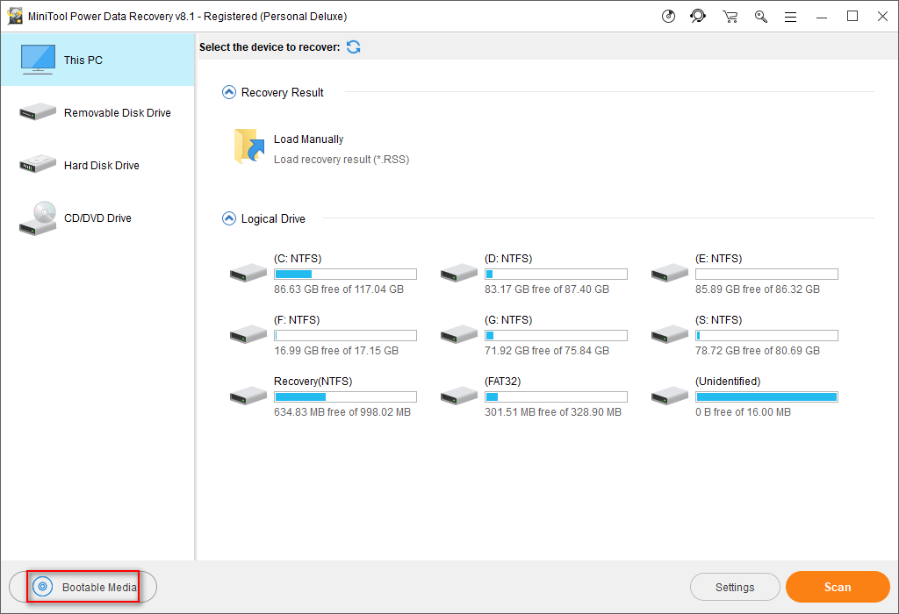899x614 pixels.
Task: Select the Recovery(NTFS) partition icon
Action: pos(248,396)
